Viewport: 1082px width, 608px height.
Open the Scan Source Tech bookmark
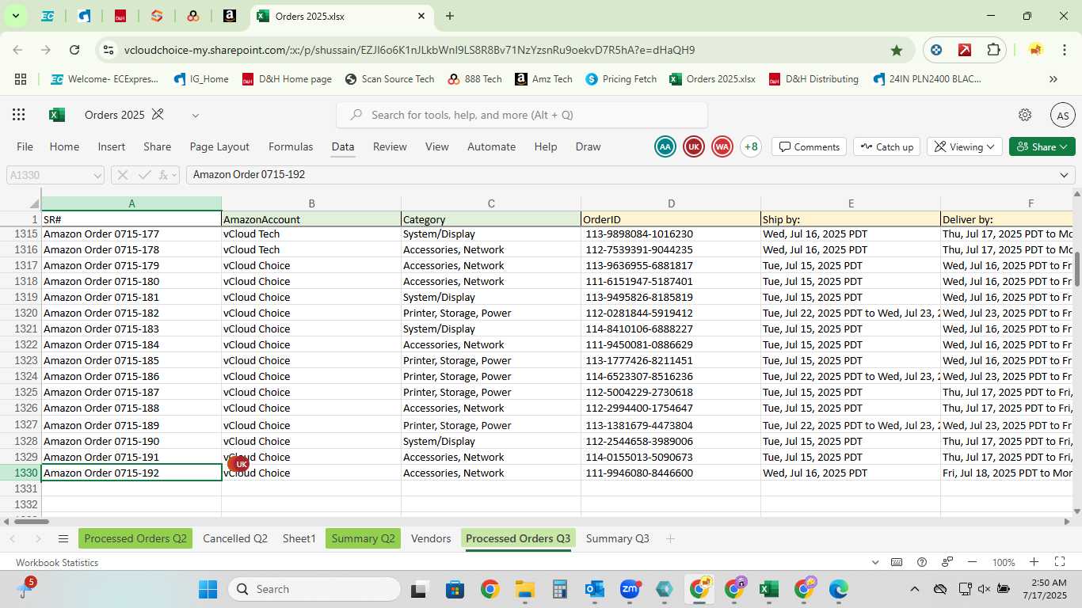coord(390,79)
